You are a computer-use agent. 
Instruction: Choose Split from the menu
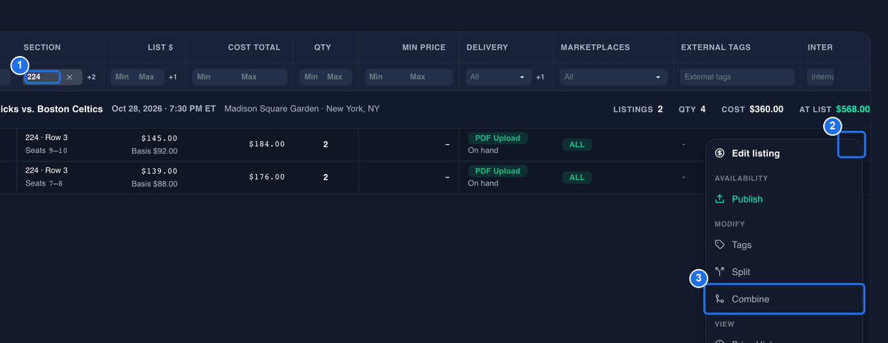click(x=783, y=272)
